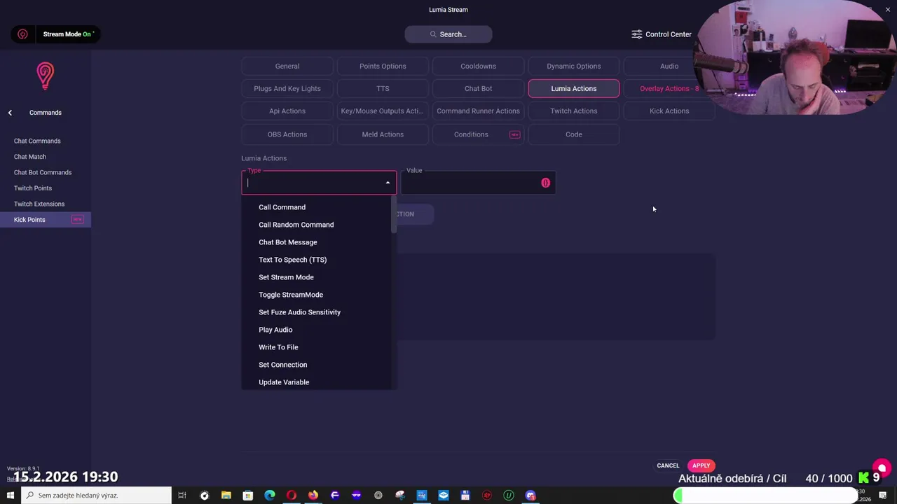
Task: Open the Key/Mouse Outputs Actions tab
Action: click(383, 111)
